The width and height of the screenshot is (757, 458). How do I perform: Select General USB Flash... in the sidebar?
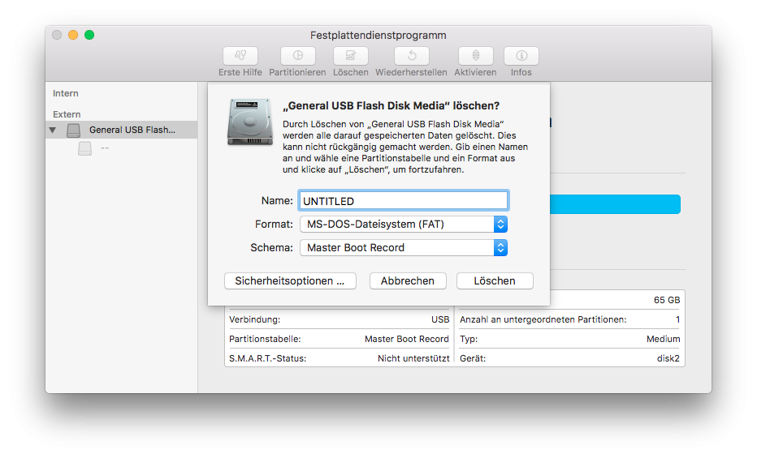[122, 130]
